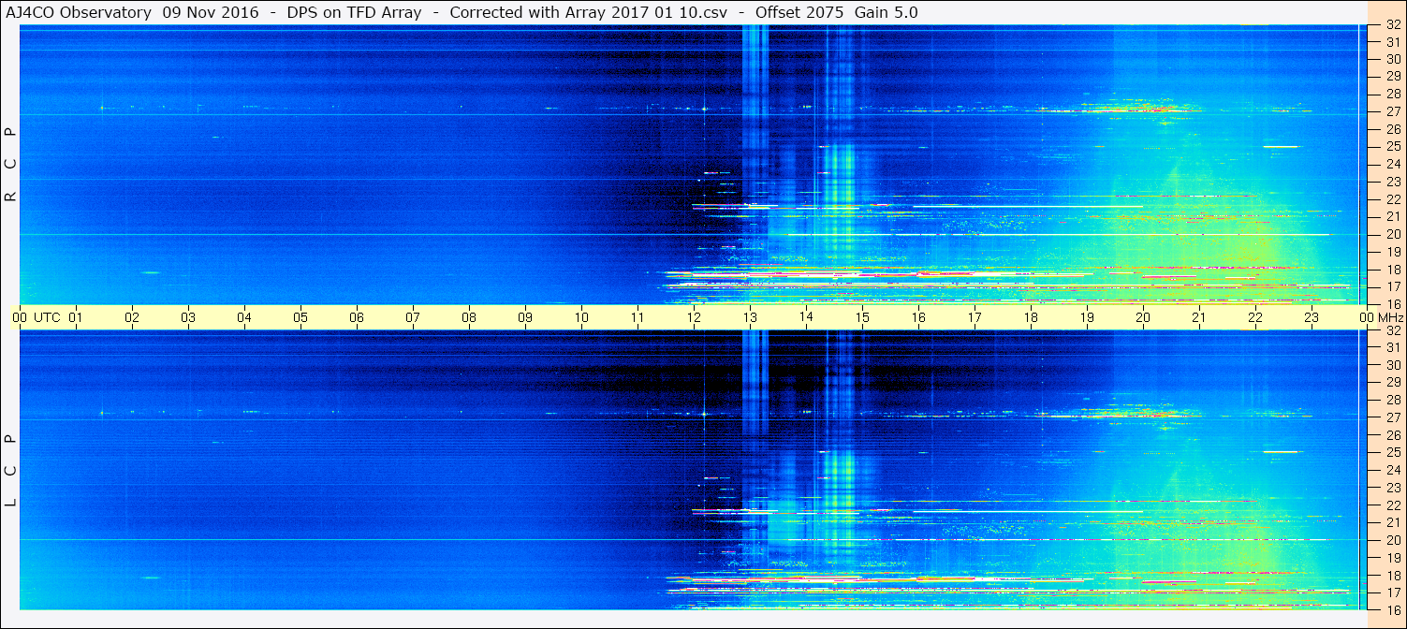Click the Gain 5.0 value in the header
The height and width of the screenshot is (629, 1407).
tap(886, 12)
